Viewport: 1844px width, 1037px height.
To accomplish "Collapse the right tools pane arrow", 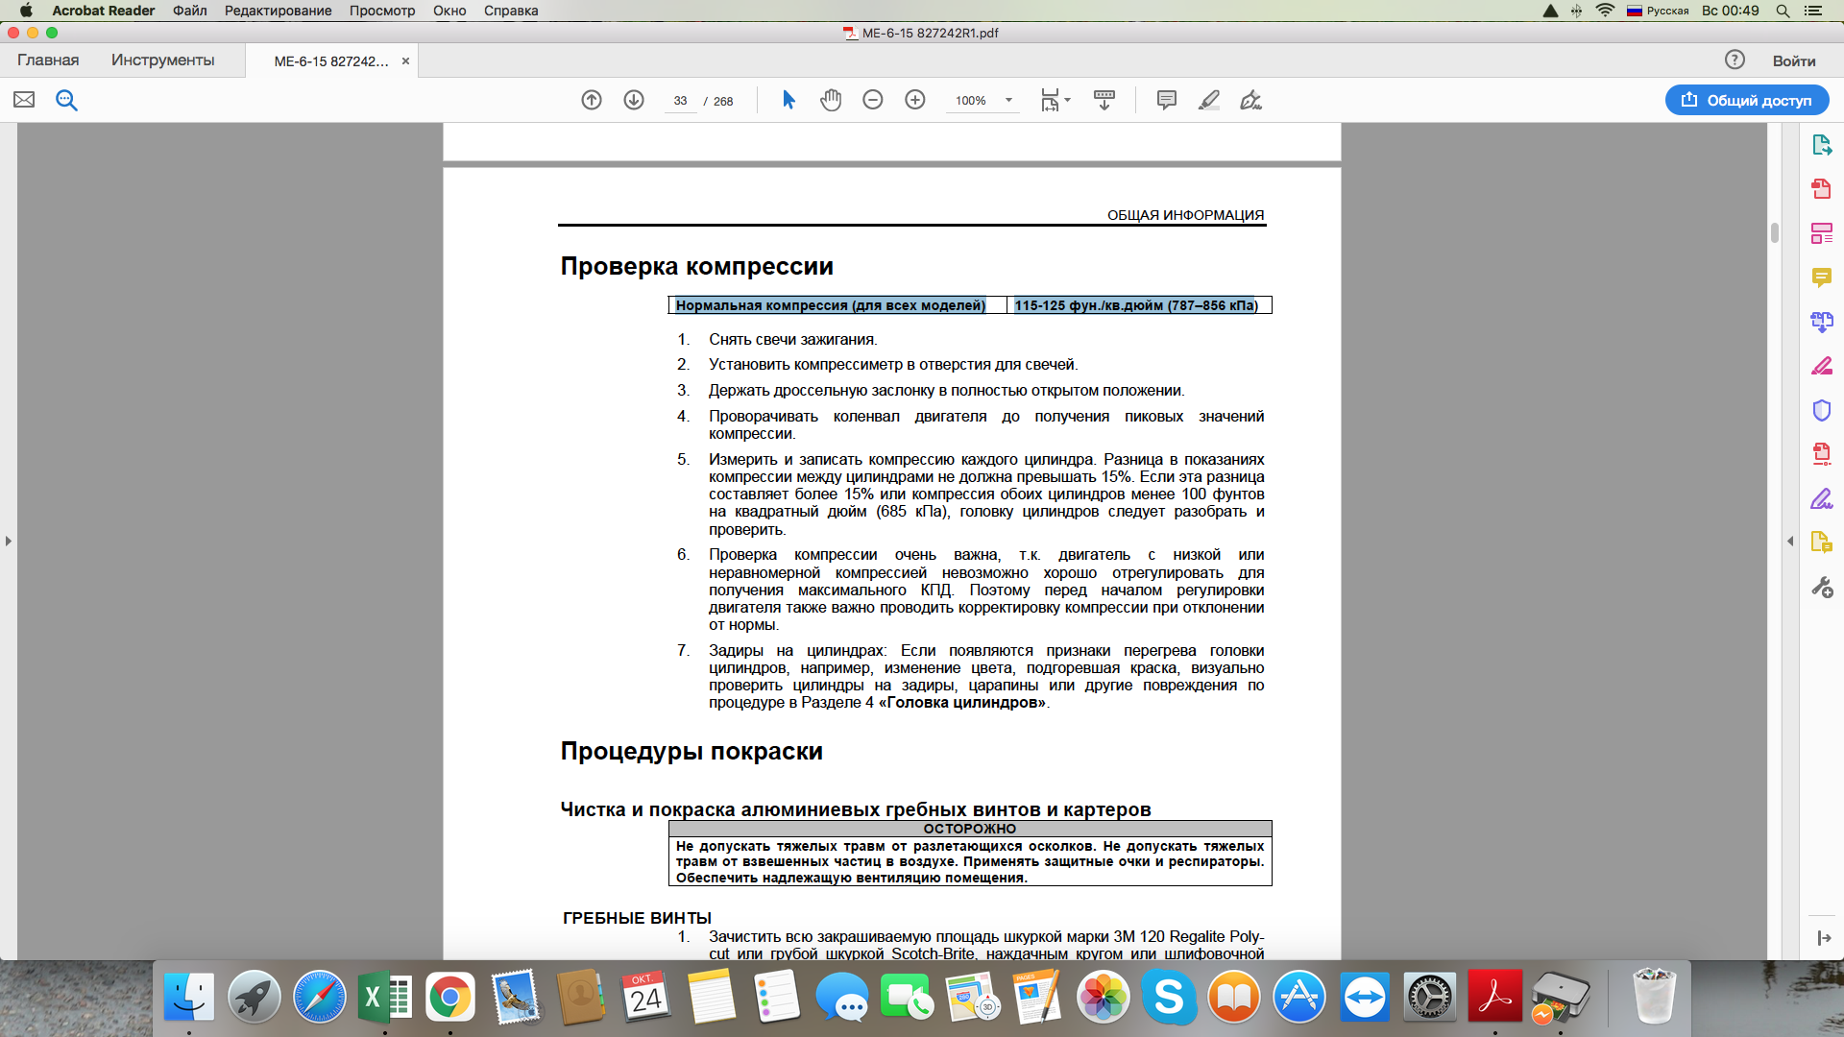I will 1790,541.
